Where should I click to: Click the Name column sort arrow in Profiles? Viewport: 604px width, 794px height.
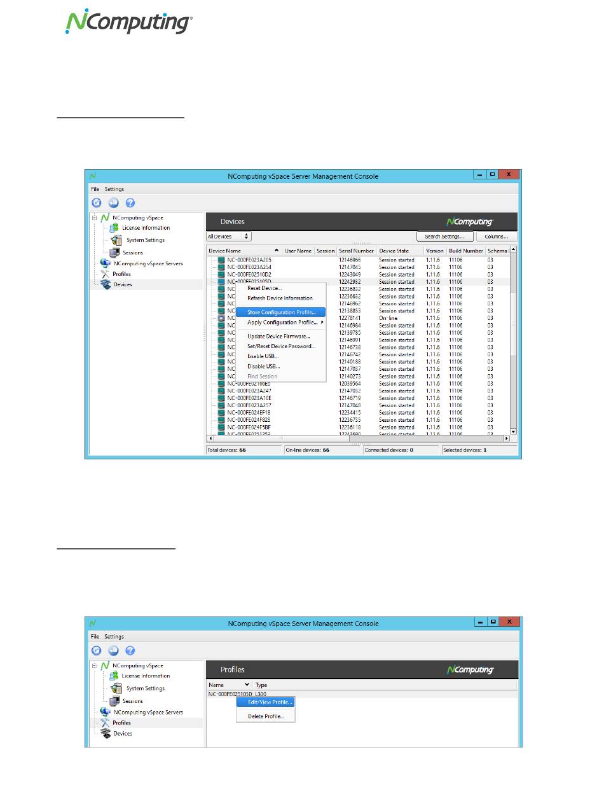tap(247, 685)
